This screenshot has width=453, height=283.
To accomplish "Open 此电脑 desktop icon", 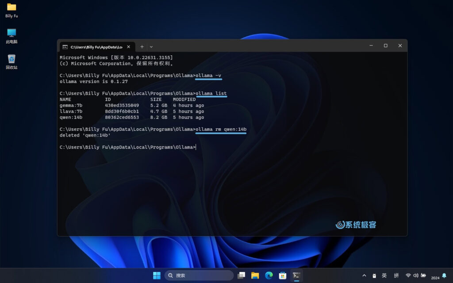I will [x=11, y=34].
